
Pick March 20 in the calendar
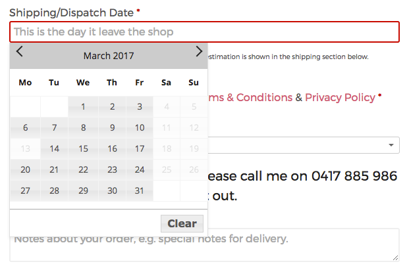[x=25, y=170]
